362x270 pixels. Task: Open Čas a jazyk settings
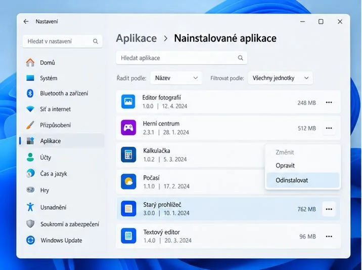pyautogui.click(x=62, y=174)
